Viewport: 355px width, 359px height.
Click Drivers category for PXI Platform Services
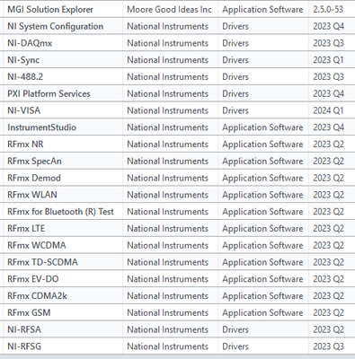pos(235,93)
